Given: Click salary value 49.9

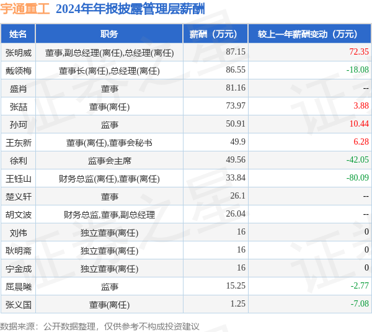Looking at the screenshot, I should [x=238, y=141].
